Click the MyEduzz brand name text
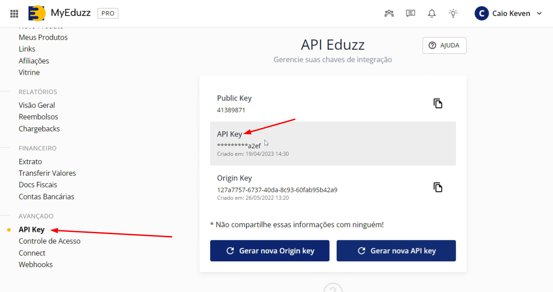The image size is (553, 292). click(71, 13)
